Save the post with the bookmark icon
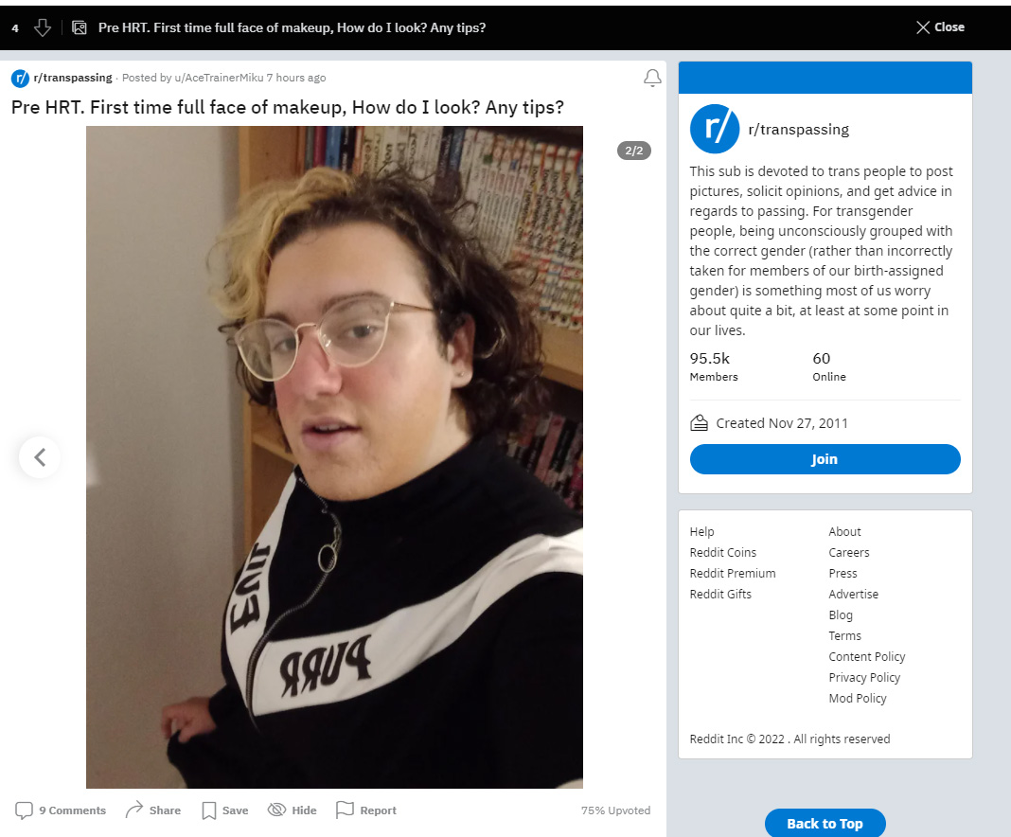Viewport: 1011px width, 837px height. (225, 810)
